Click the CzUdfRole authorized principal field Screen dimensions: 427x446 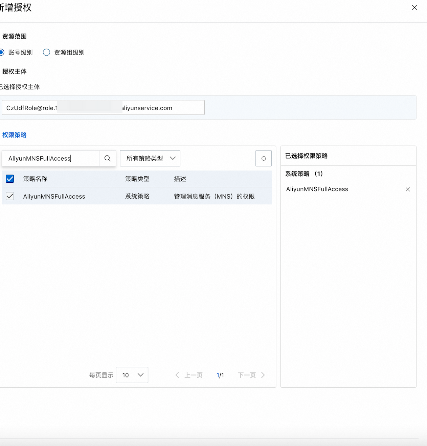pyautogui.click(x=103, y=108)
